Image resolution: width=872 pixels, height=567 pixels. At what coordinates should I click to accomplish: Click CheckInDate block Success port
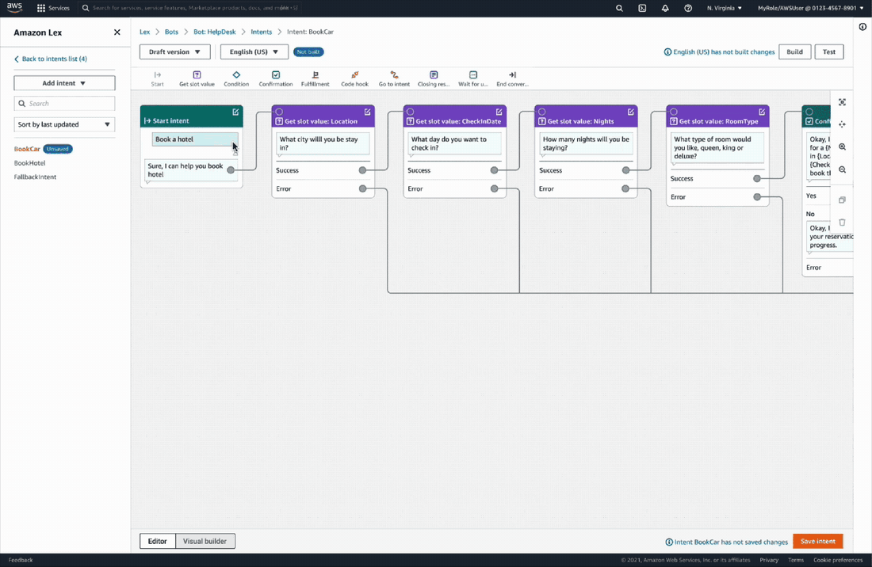point(495,170)
